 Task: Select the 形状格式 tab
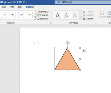pyautogui.click(x=30, y=7)
